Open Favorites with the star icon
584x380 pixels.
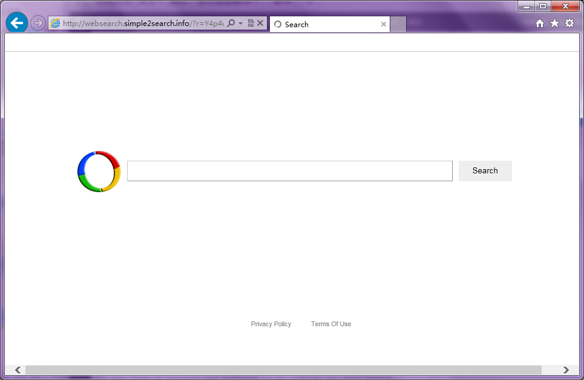point(554,24)
